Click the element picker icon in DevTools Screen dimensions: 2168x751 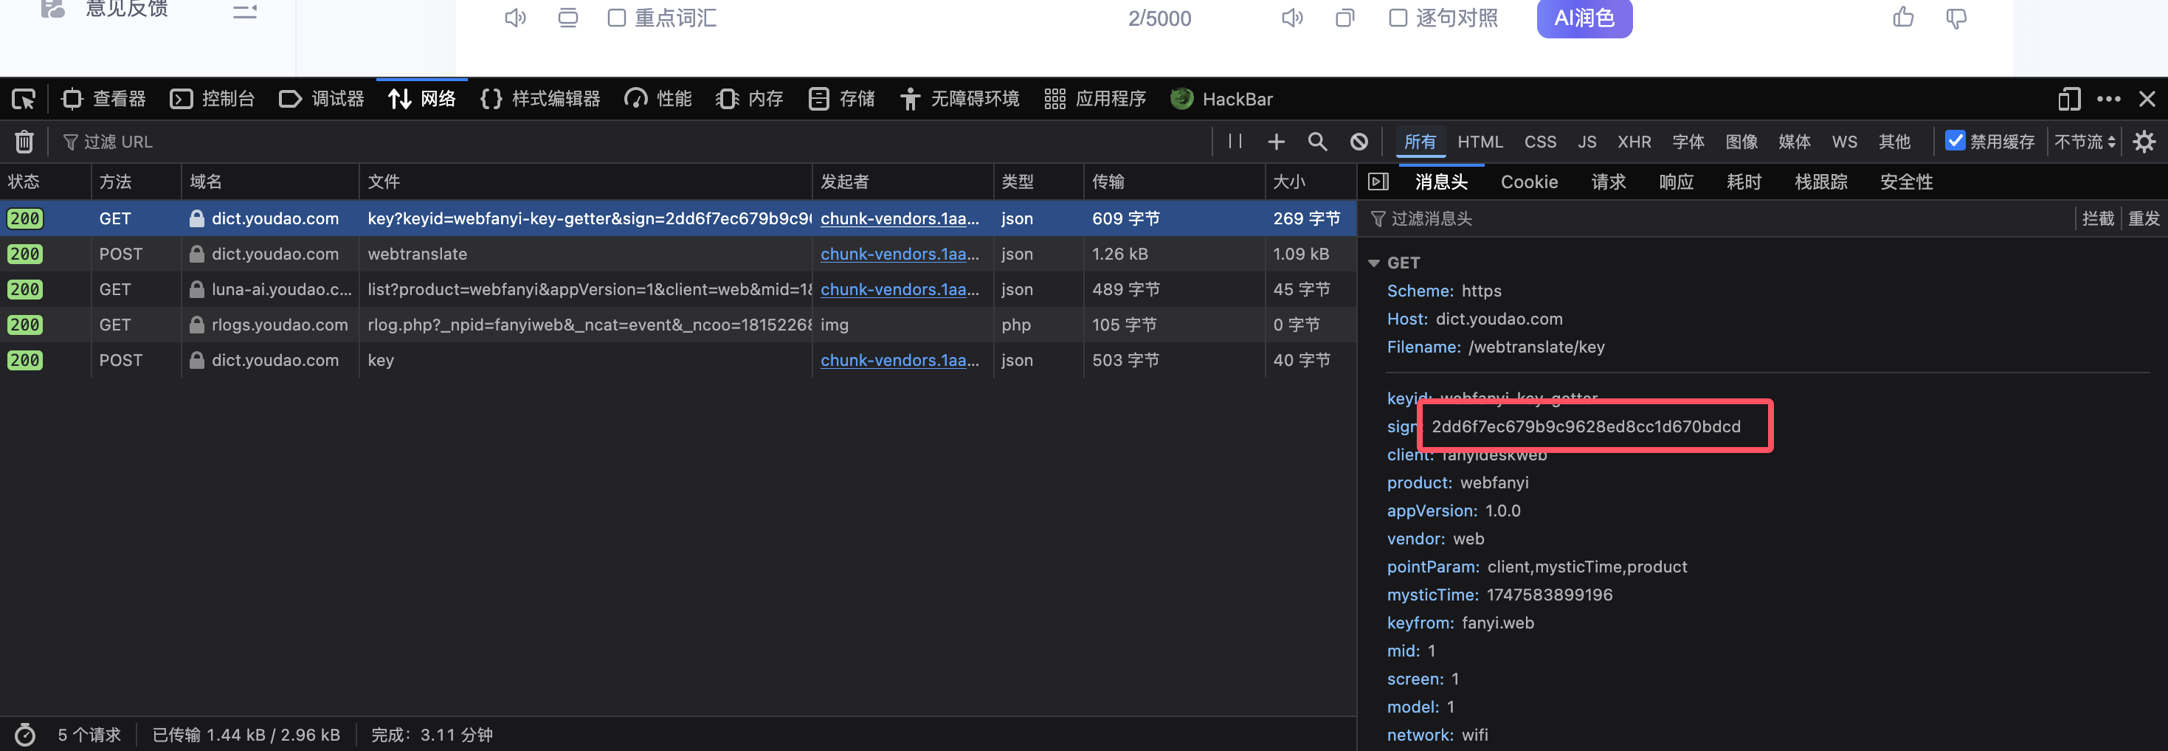tap(24, 100)
